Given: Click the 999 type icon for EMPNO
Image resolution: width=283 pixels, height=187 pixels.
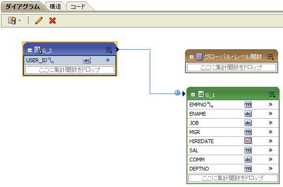Looking at the screenshot, I should pos(248,105).
